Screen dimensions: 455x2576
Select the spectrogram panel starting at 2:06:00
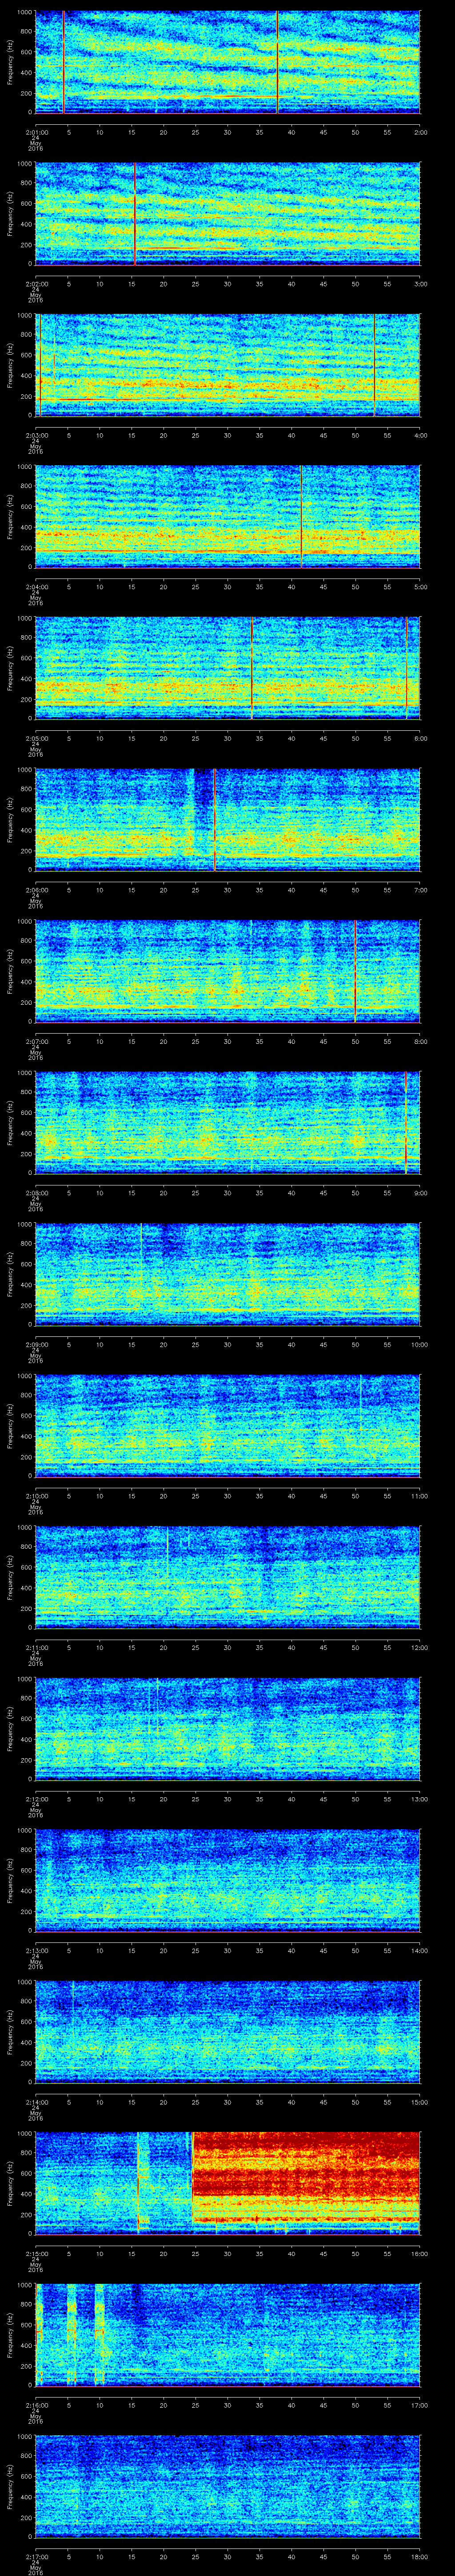tap(228, 820)
